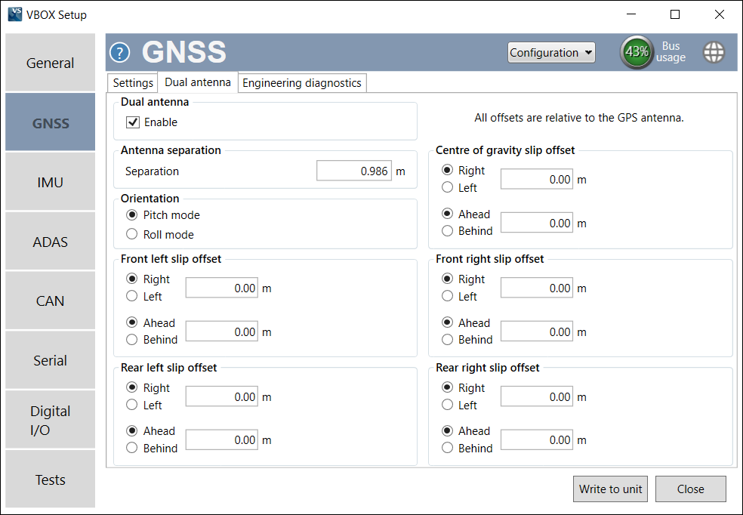Disable the Dual antenna Enable checkbox
The height and width of the screenshot is (515, 743).
point(132,123)
